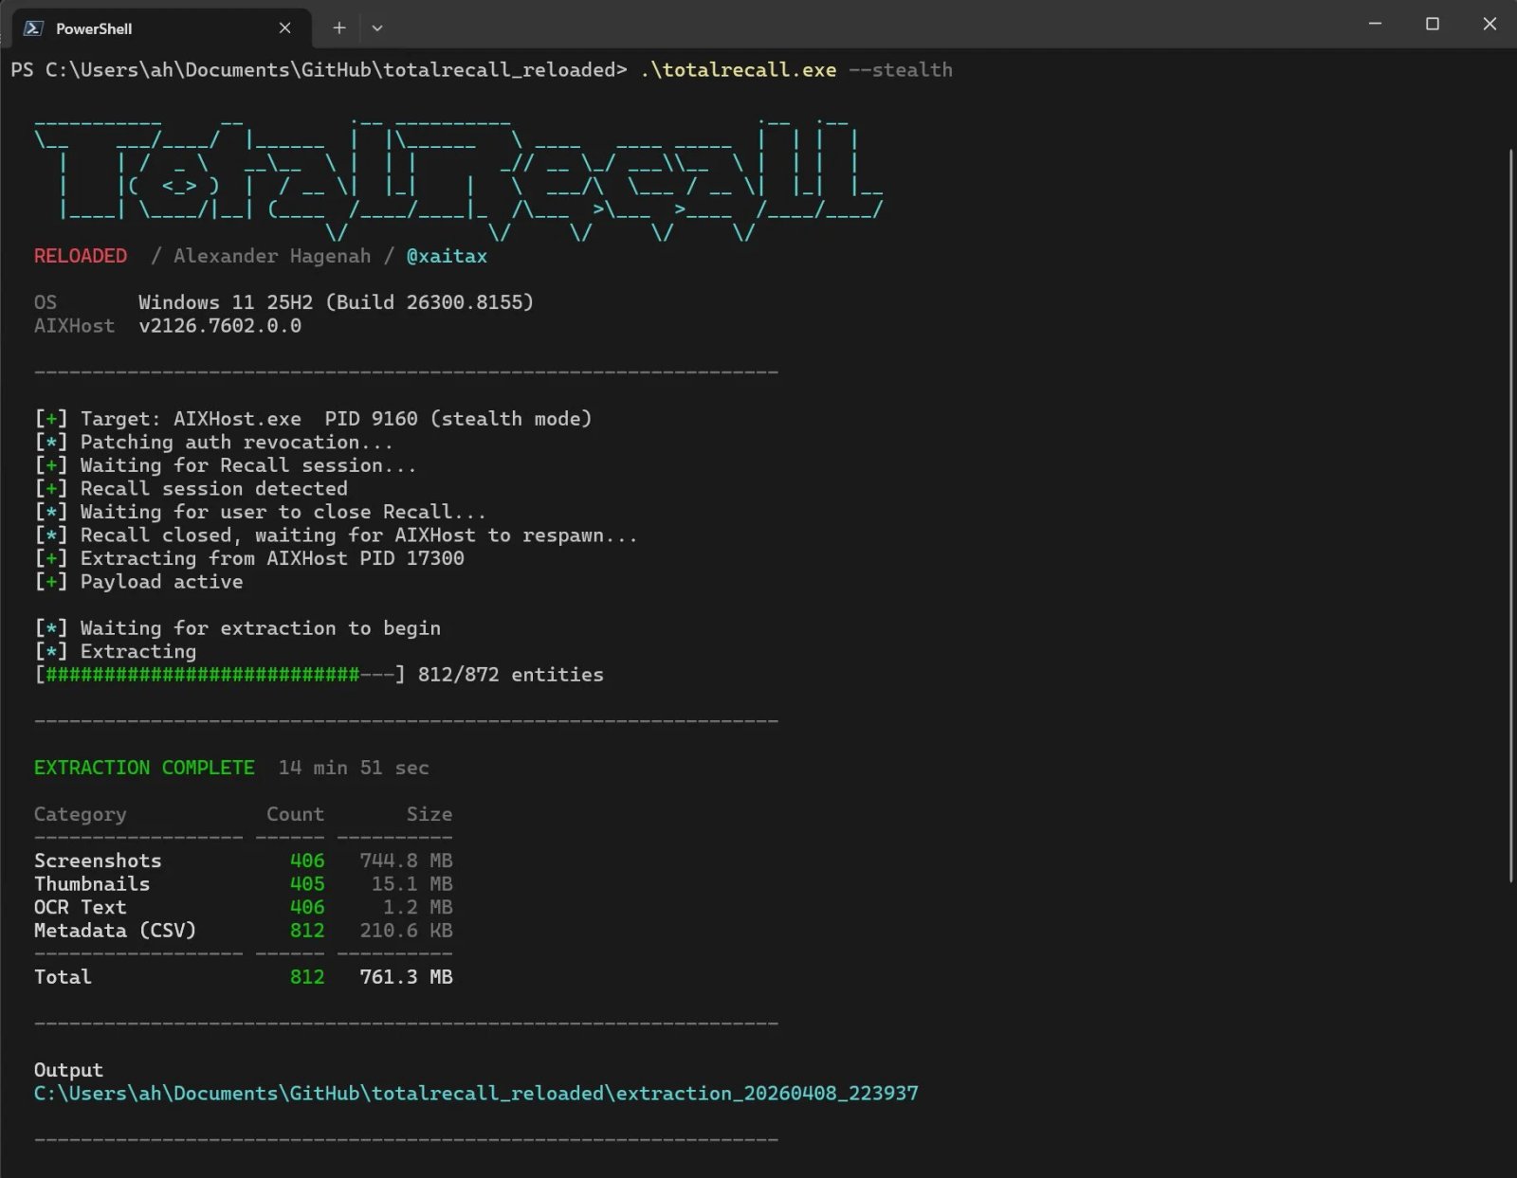The width and height of the screenshot is (1517, 1178).
Task: Click the AIXHost version v2126.7602.0.0
Action: pyautogui.click(x=220, y=326)
